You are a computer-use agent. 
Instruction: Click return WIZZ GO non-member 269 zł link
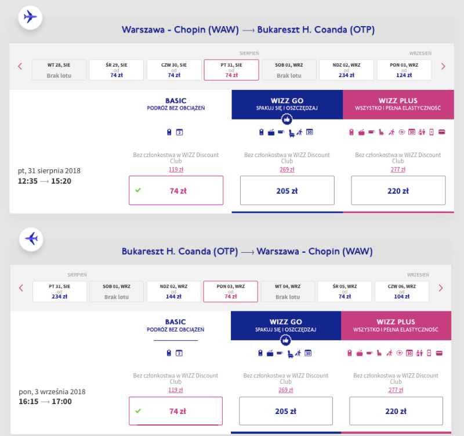pos(285,390)
